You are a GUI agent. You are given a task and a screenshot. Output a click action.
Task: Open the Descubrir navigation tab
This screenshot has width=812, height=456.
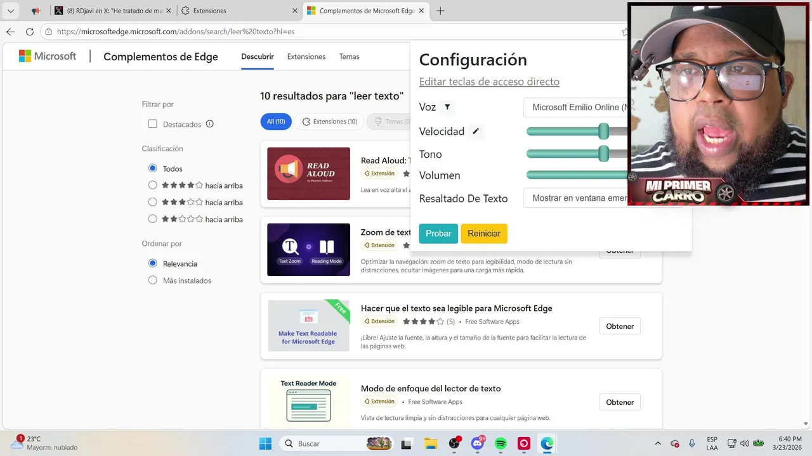coord(258,56)
